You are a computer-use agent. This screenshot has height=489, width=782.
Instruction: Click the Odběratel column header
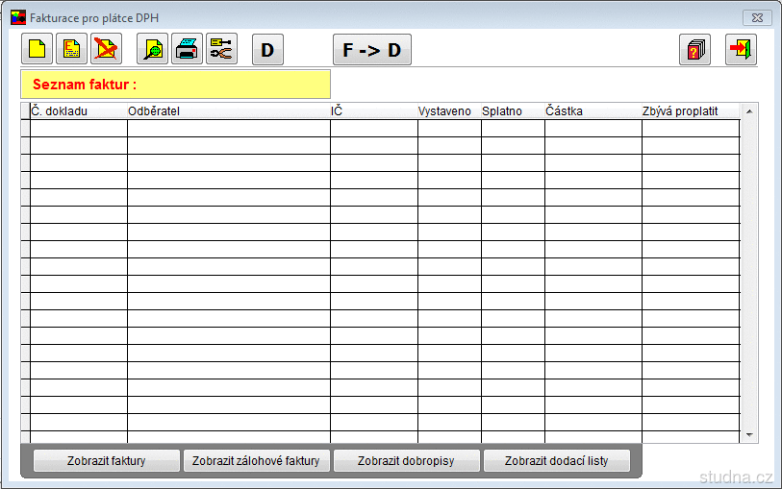[x=229, y=111]
